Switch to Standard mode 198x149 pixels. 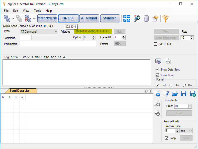tap(110, 18)
